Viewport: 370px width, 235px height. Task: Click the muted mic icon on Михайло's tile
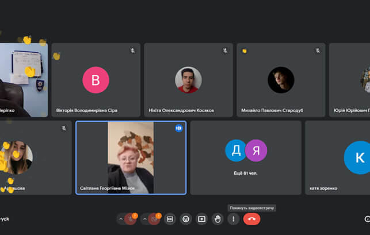click(317, 51)
